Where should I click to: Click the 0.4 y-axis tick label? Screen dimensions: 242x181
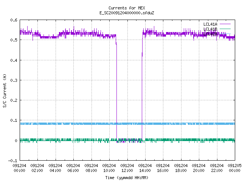pos(14,60)
